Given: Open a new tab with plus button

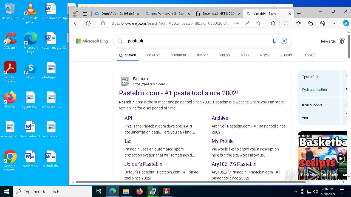Looking at the screenshot, I should (x=299, y=14).
